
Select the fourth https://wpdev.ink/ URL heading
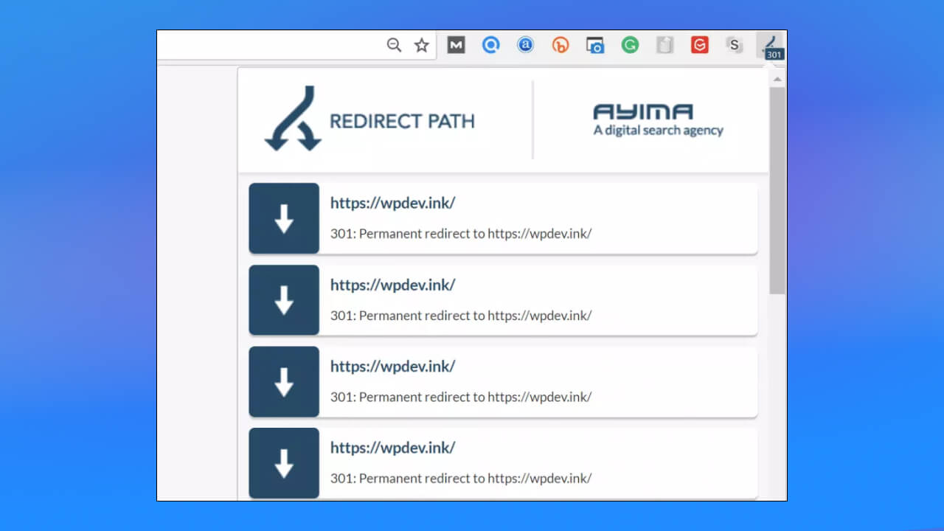392,448
